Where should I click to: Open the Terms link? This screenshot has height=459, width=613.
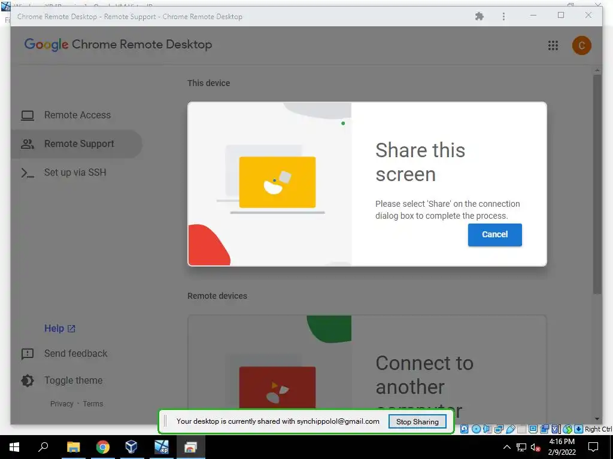coord(93,403)
